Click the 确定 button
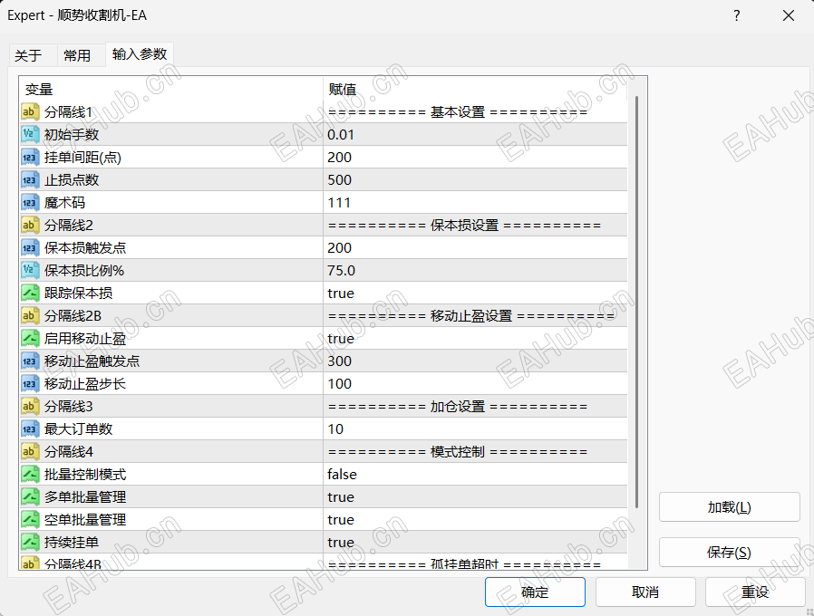The height and width of the screenshot is (616, 814). click(535, 592)
